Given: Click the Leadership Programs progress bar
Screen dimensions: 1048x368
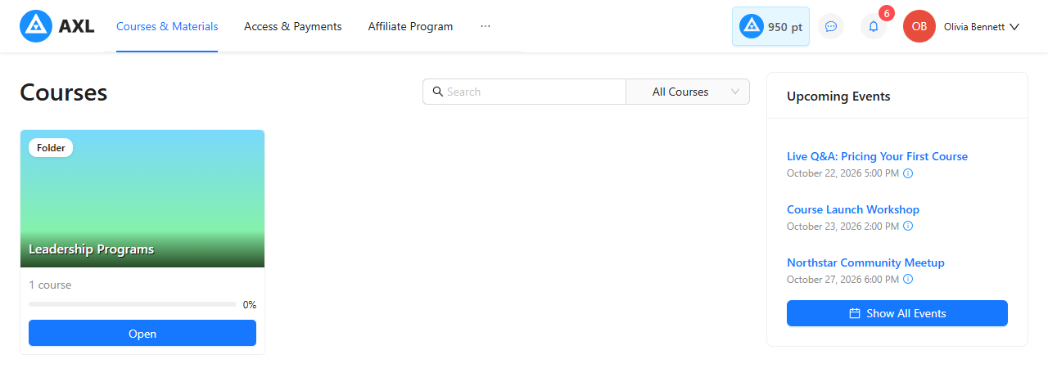Looking at the screenshot, I should (133, 304).
